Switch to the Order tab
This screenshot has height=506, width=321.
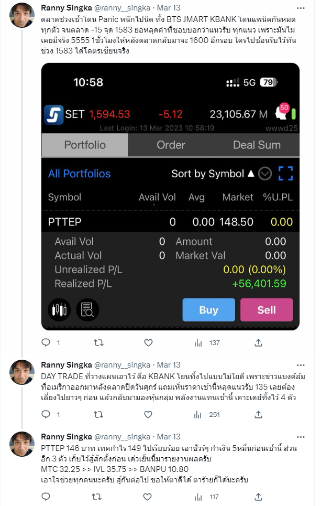[x=171, y=145]
